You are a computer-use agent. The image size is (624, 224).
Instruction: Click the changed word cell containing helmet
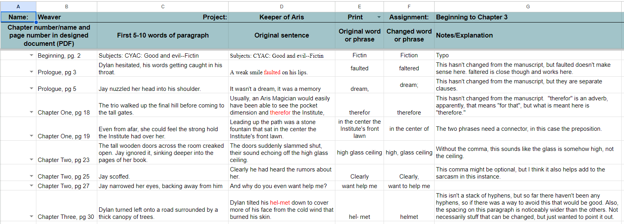pyautogui.click(x=409, y=217)
